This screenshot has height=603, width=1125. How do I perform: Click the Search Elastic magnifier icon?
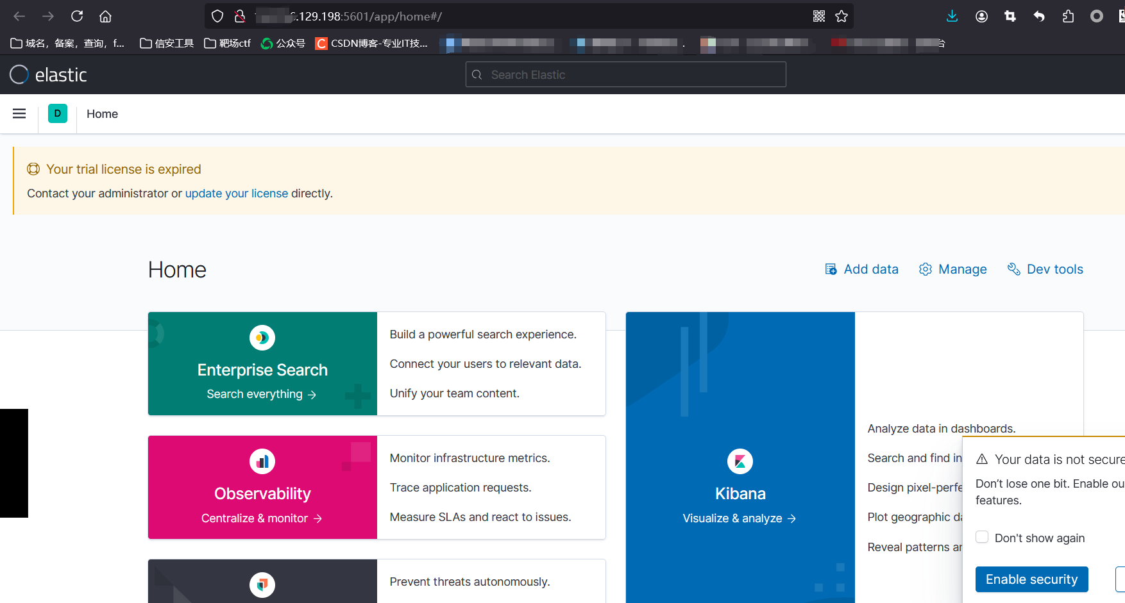click(477, 75)
